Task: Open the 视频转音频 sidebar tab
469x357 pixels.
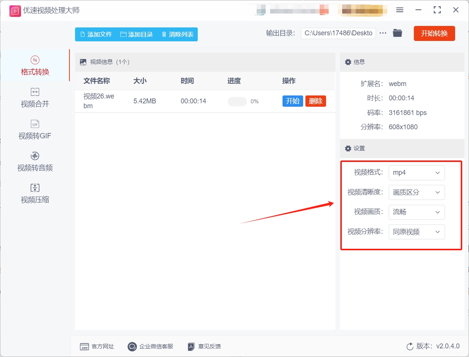Action: [35, 162]
